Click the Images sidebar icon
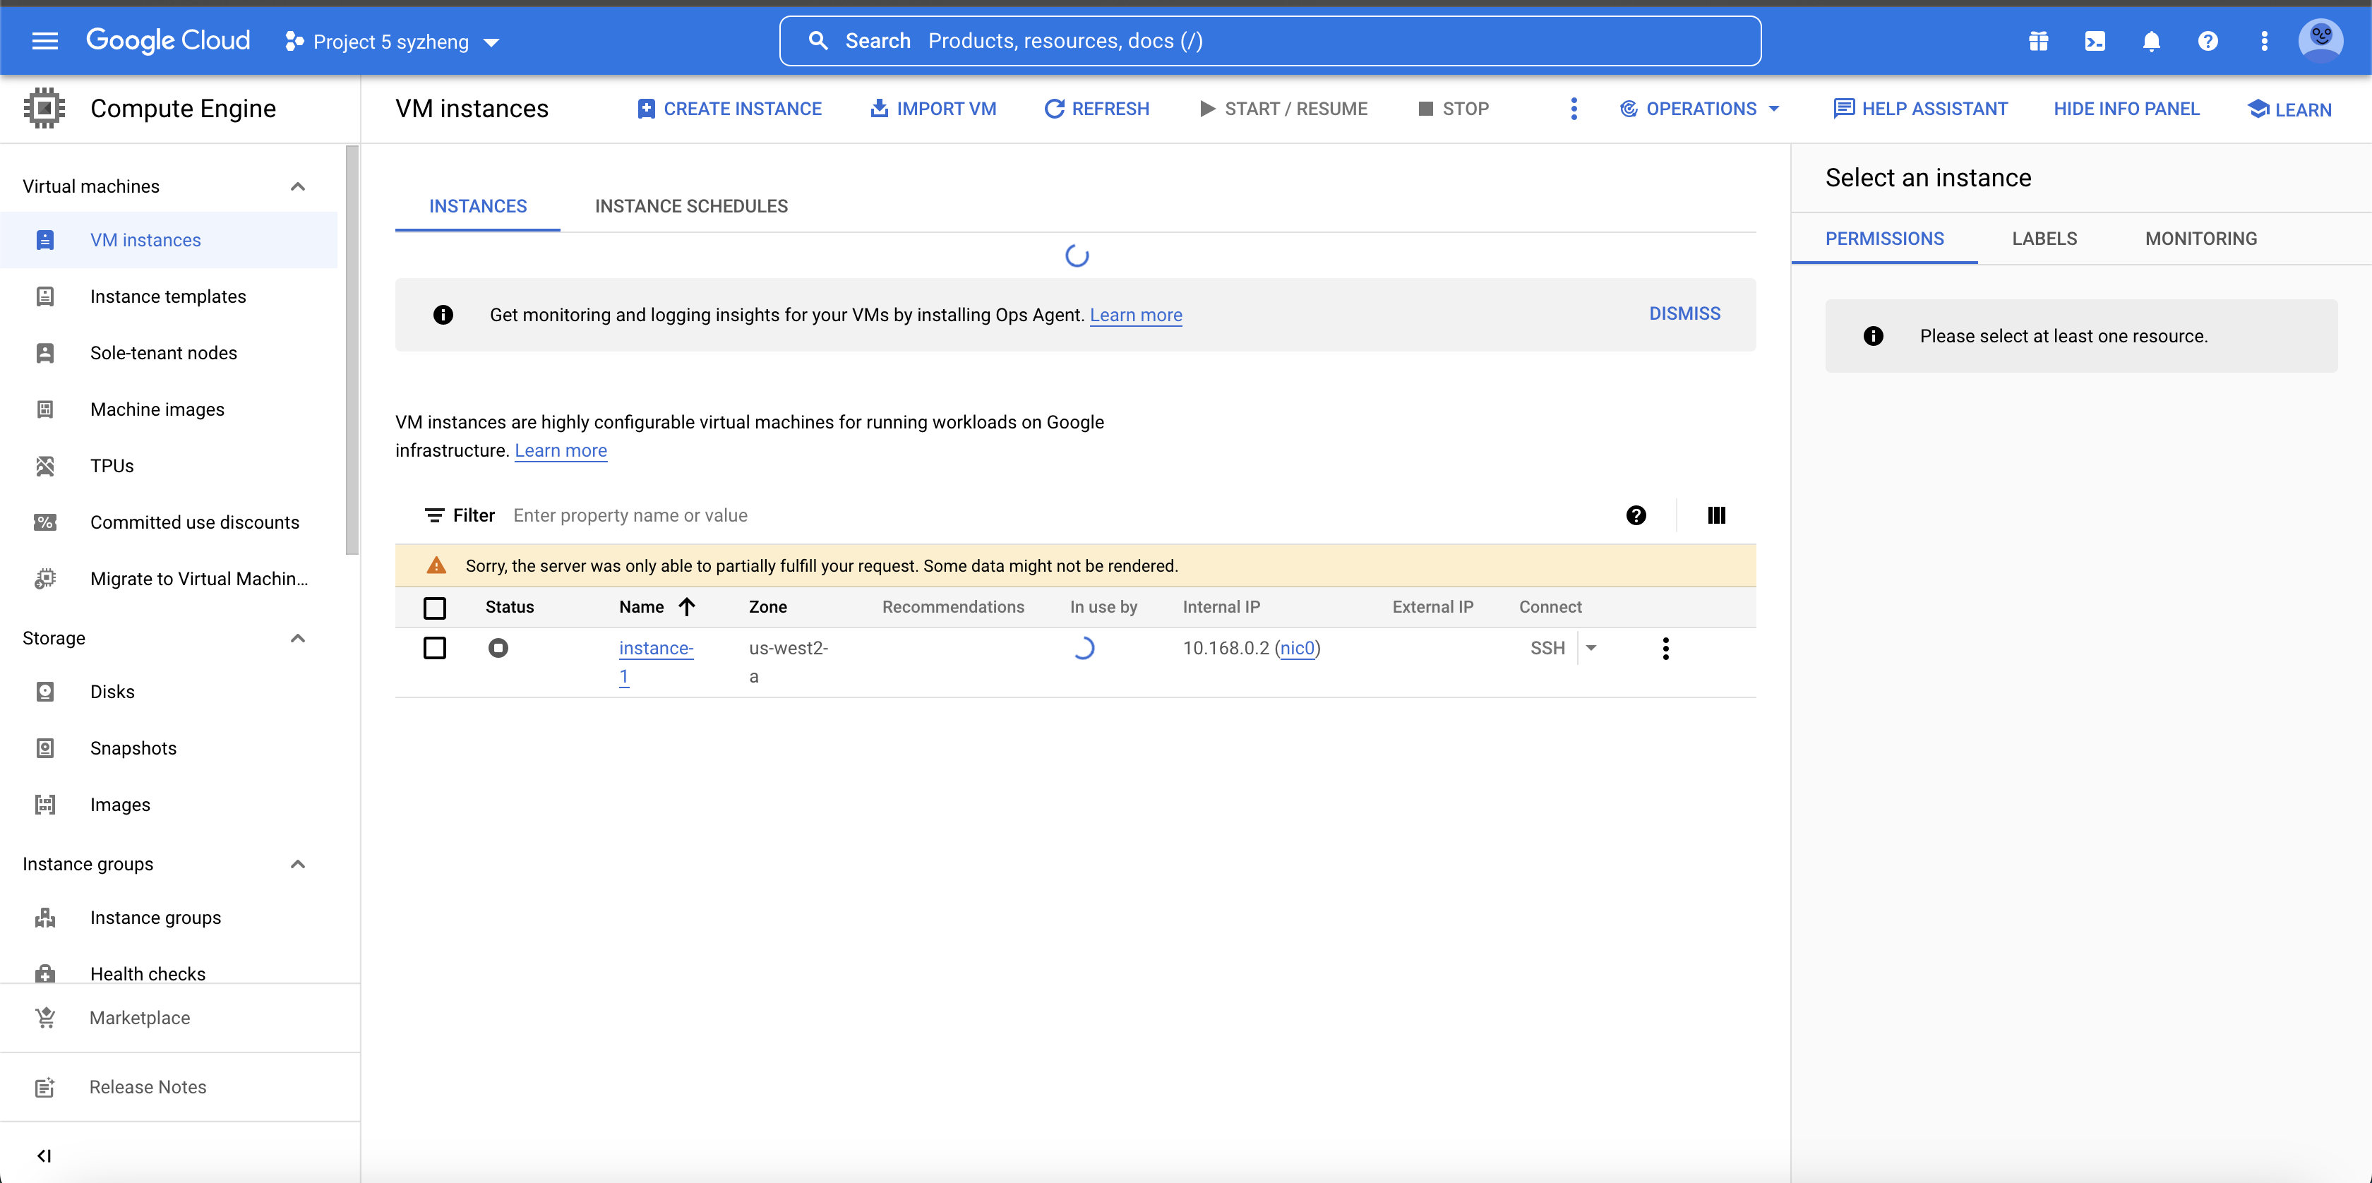Image resolution: width=2372 pixels, height=1183 pixels. pyautogui.click(x=44, y=805)
